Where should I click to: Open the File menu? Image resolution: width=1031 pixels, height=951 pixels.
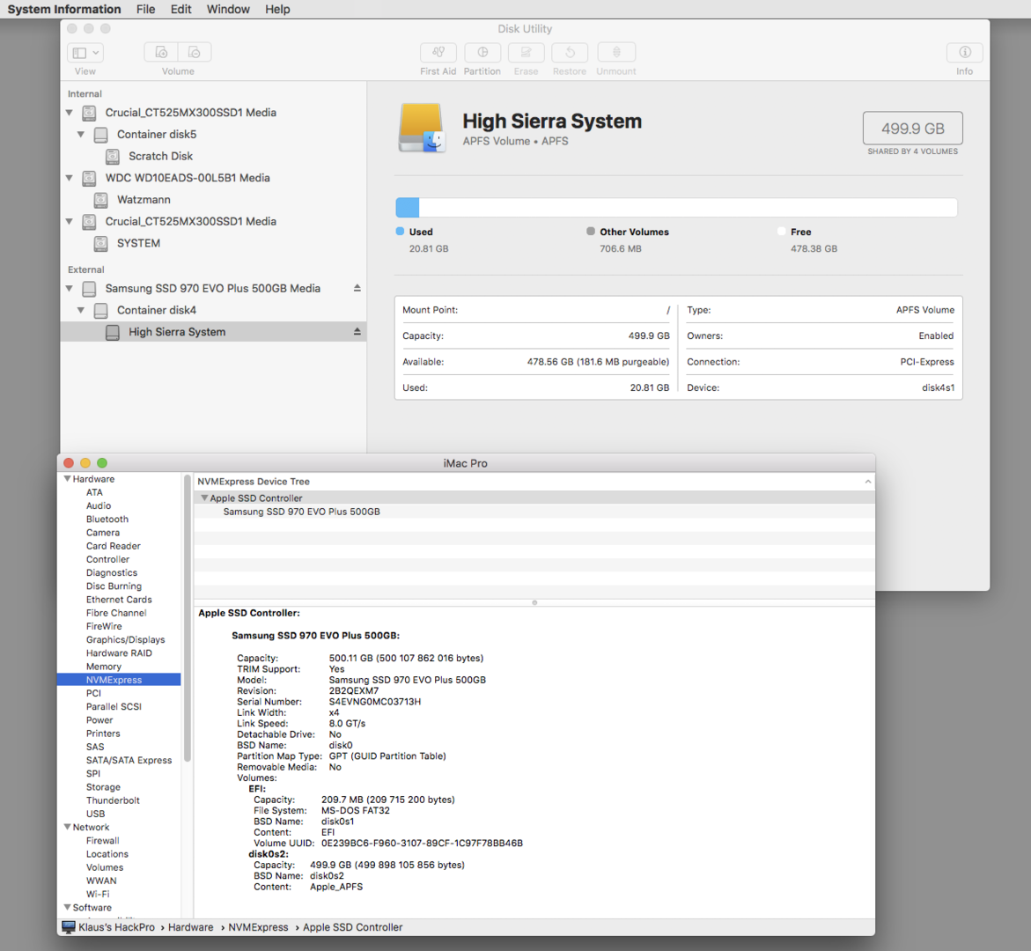[145, 9]
